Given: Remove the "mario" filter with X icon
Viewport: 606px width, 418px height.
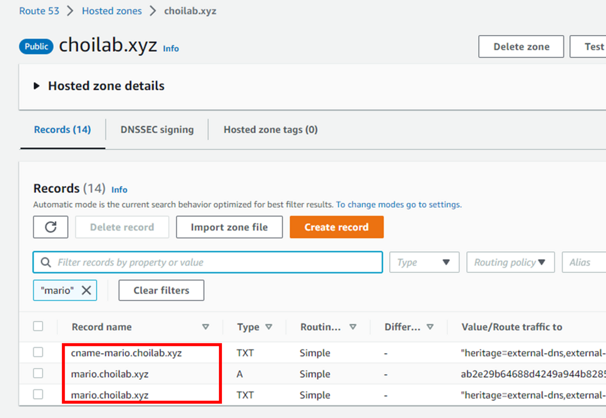Looking at the screenshot, I should 86,290.
